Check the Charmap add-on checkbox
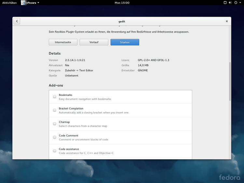The height and width of the screenshot is (183, 244). (x=55, y=124)
